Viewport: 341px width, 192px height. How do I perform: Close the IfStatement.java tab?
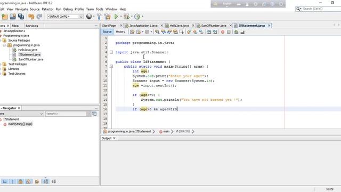pyautogui.click(x=269, y=26)
